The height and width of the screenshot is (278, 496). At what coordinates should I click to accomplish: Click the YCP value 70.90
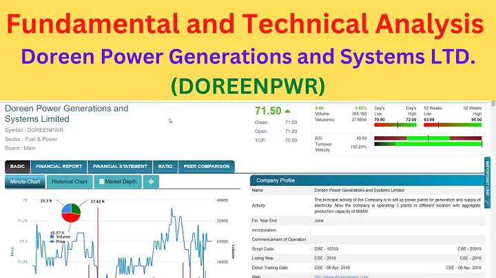(x=291, y=140)
